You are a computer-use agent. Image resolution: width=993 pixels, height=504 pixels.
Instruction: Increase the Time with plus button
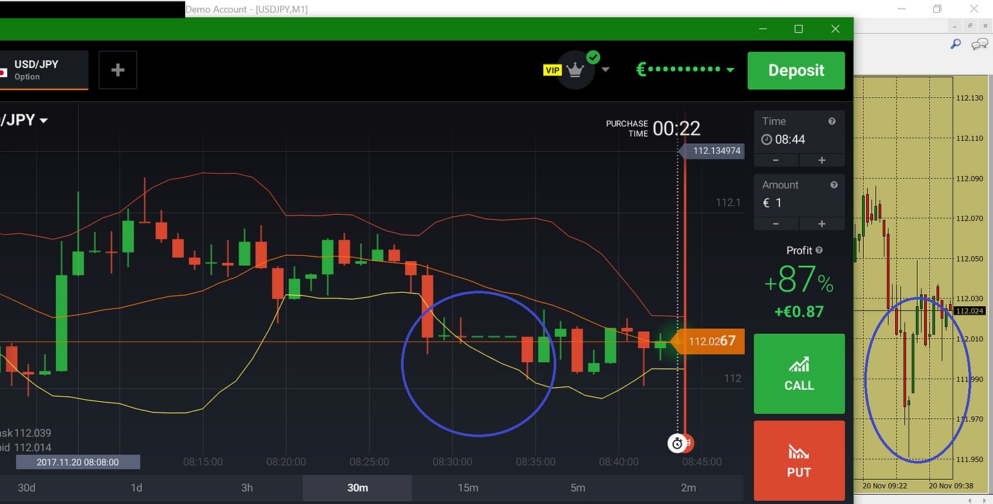[x=822, y=160]
